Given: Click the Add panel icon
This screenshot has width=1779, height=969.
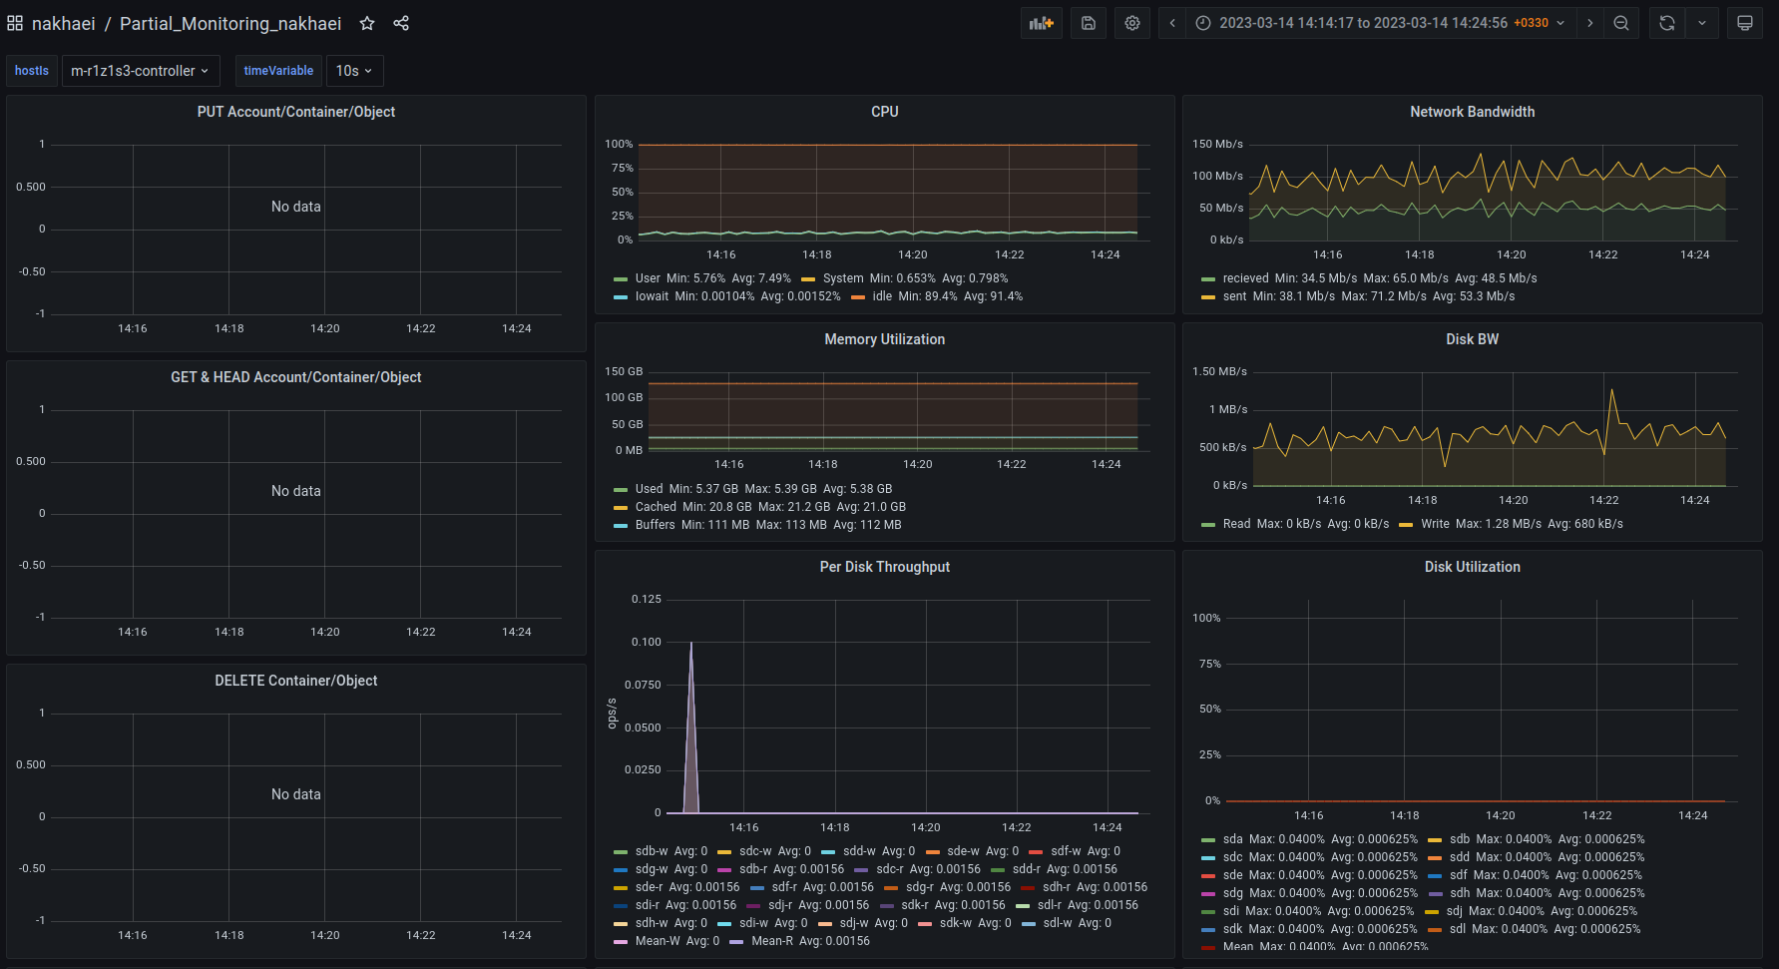Looking at the screenshot, I should click(1041, 23).
